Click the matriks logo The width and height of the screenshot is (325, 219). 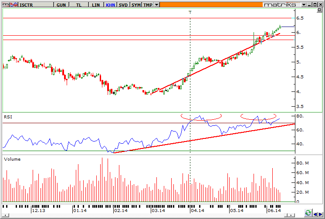coord(280,4)
